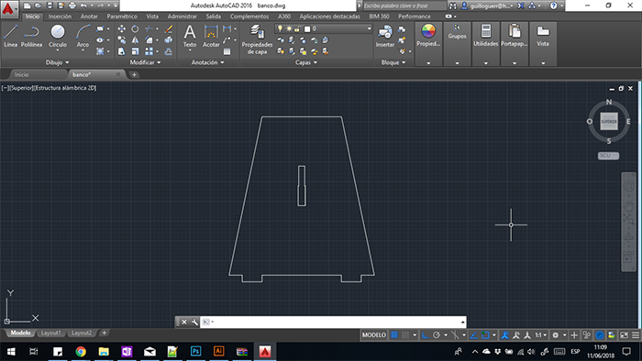Click the Erase tool icon
The image size is (642, 361).
pyautogui.click(x=168, y=28)
